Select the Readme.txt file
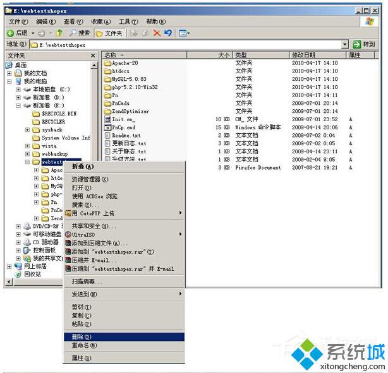The height and width of the screenshot is (373, 388). coord(123,136)
